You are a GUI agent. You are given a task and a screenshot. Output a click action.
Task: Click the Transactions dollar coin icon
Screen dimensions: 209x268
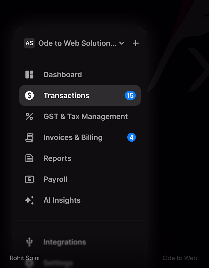coord(29,95)
